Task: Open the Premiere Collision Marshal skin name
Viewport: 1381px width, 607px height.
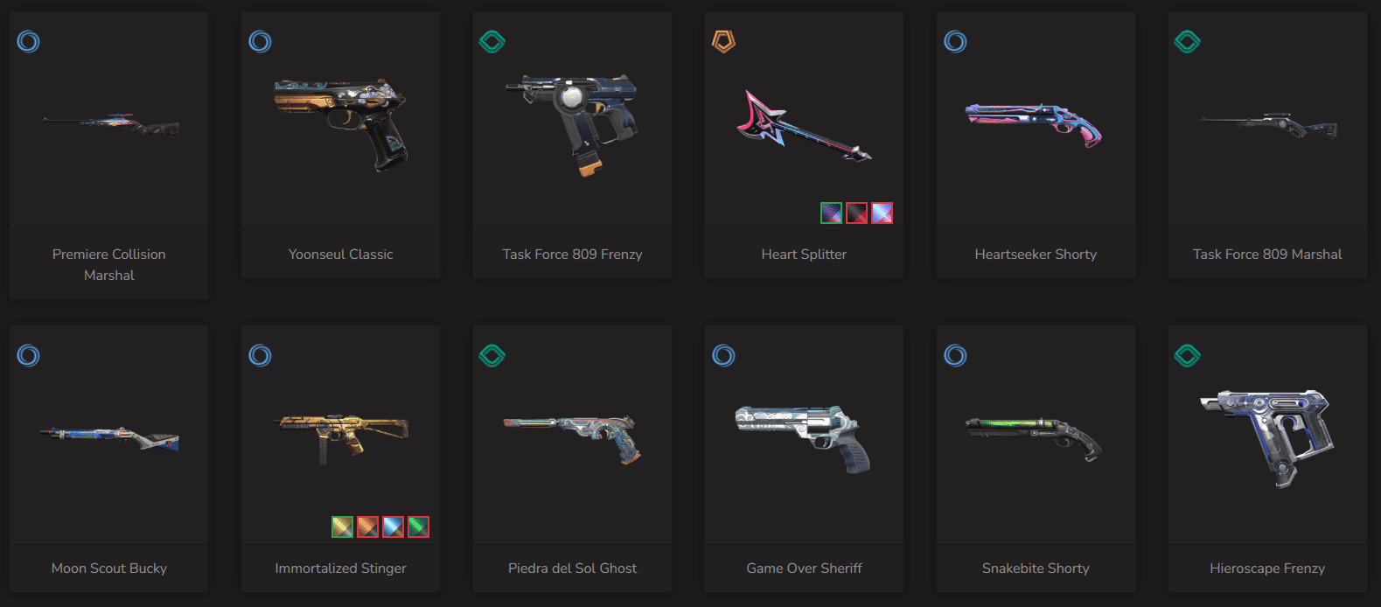Action: click(x=109, y=264)
